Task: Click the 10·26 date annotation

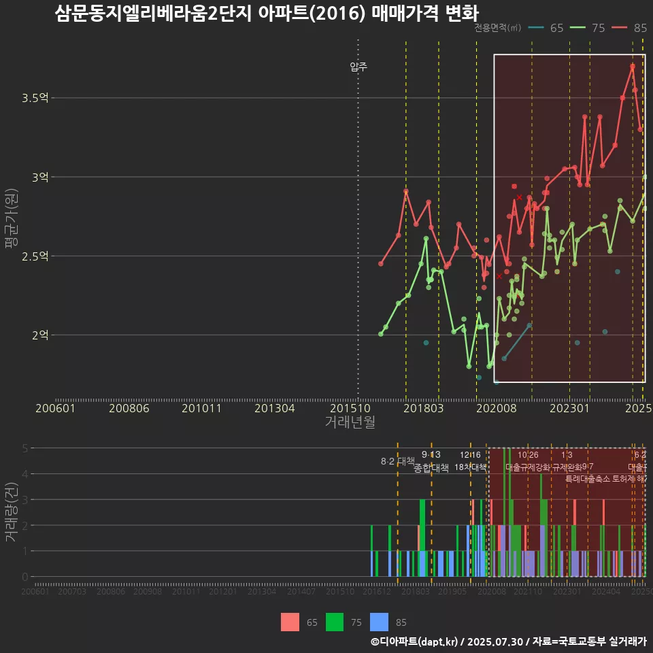Action: [x=528, y=455]
